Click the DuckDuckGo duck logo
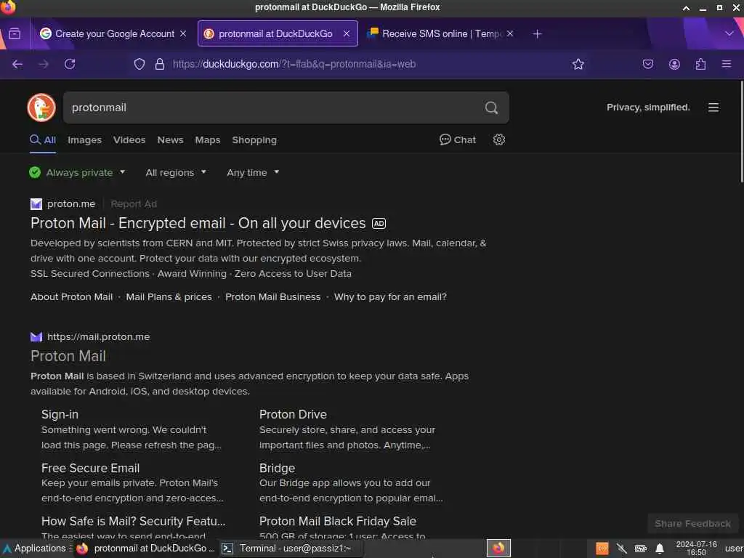 click(41, 108)
